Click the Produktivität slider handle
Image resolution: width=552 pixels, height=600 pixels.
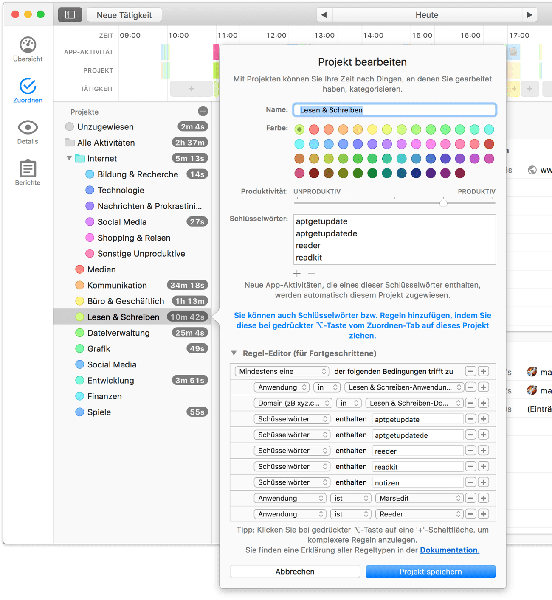coord(443,202)
